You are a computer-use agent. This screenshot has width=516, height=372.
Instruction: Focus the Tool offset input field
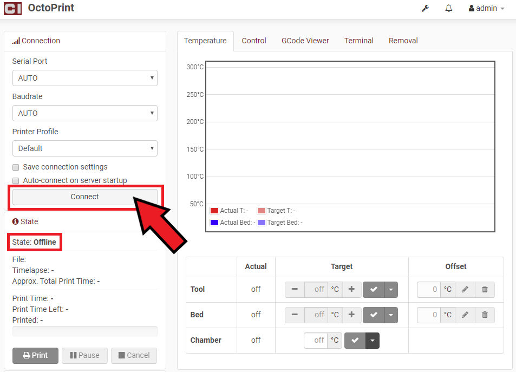(429, 289)
